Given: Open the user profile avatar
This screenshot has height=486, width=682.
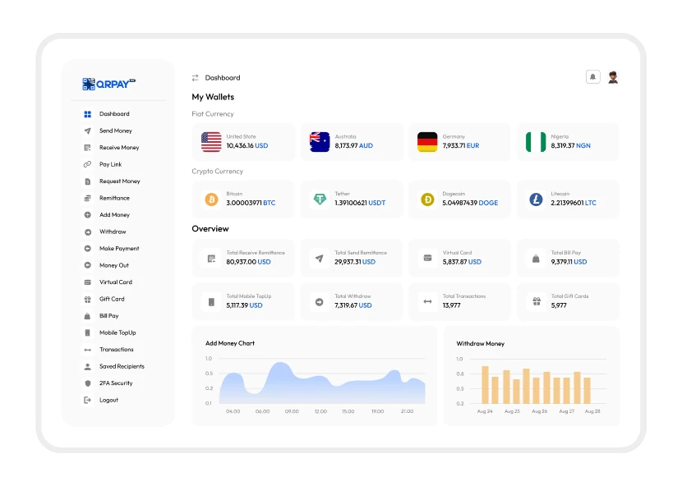Looking at the screenshot, I should coord(613,77).
